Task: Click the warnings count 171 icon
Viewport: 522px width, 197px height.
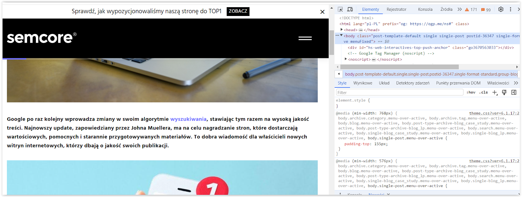Action: (471, 9)
